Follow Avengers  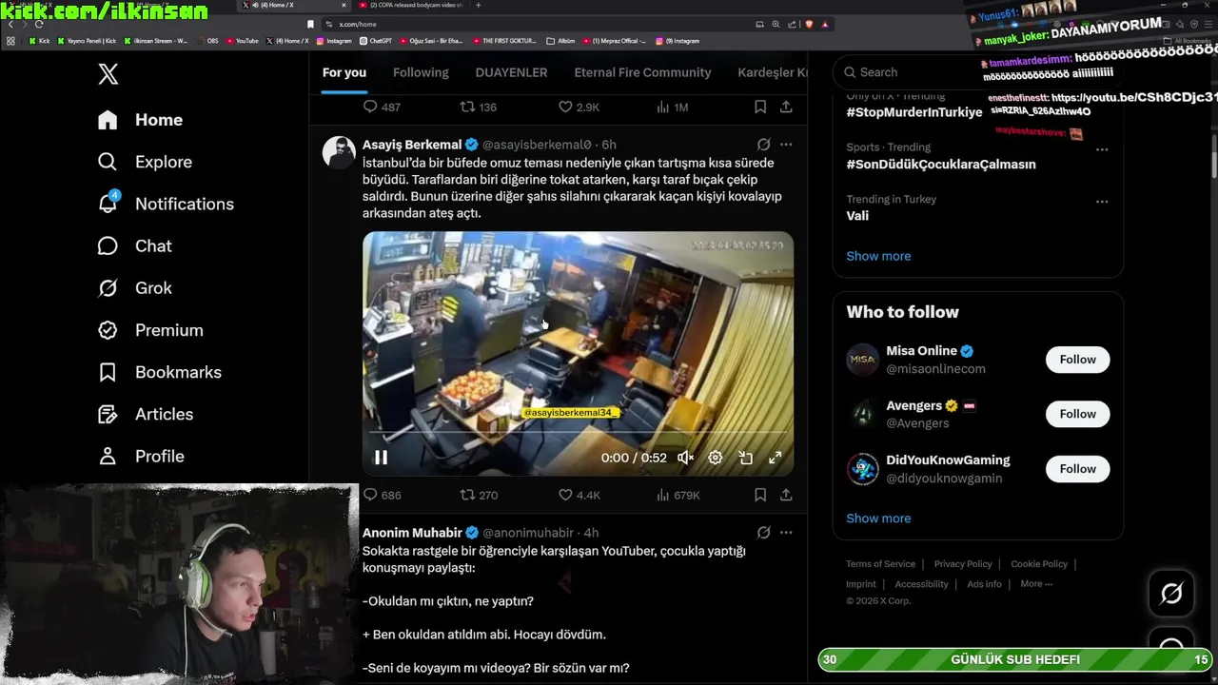[x=1078, y=414]
